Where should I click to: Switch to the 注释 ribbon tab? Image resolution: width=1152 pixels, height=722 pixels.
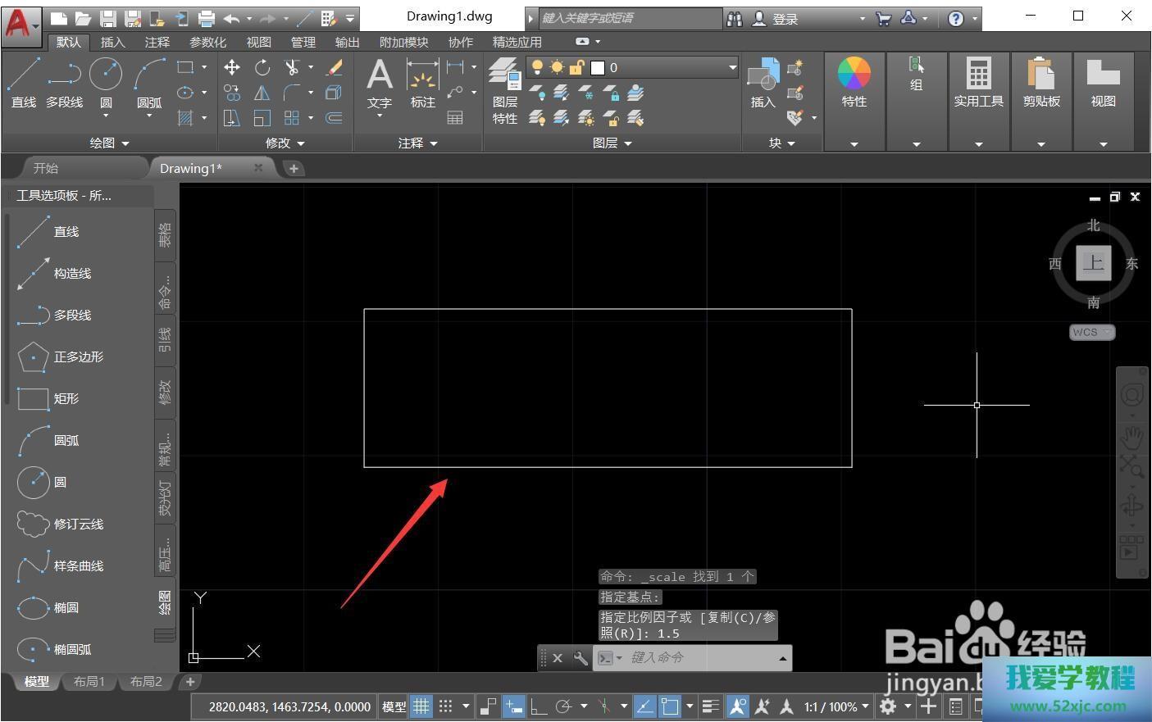(157, 42)
